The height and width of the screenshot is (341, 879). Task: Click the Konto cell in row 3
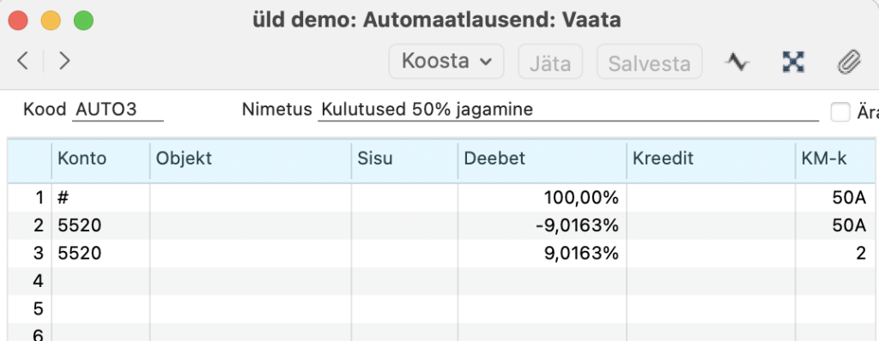tap(100, 254)
